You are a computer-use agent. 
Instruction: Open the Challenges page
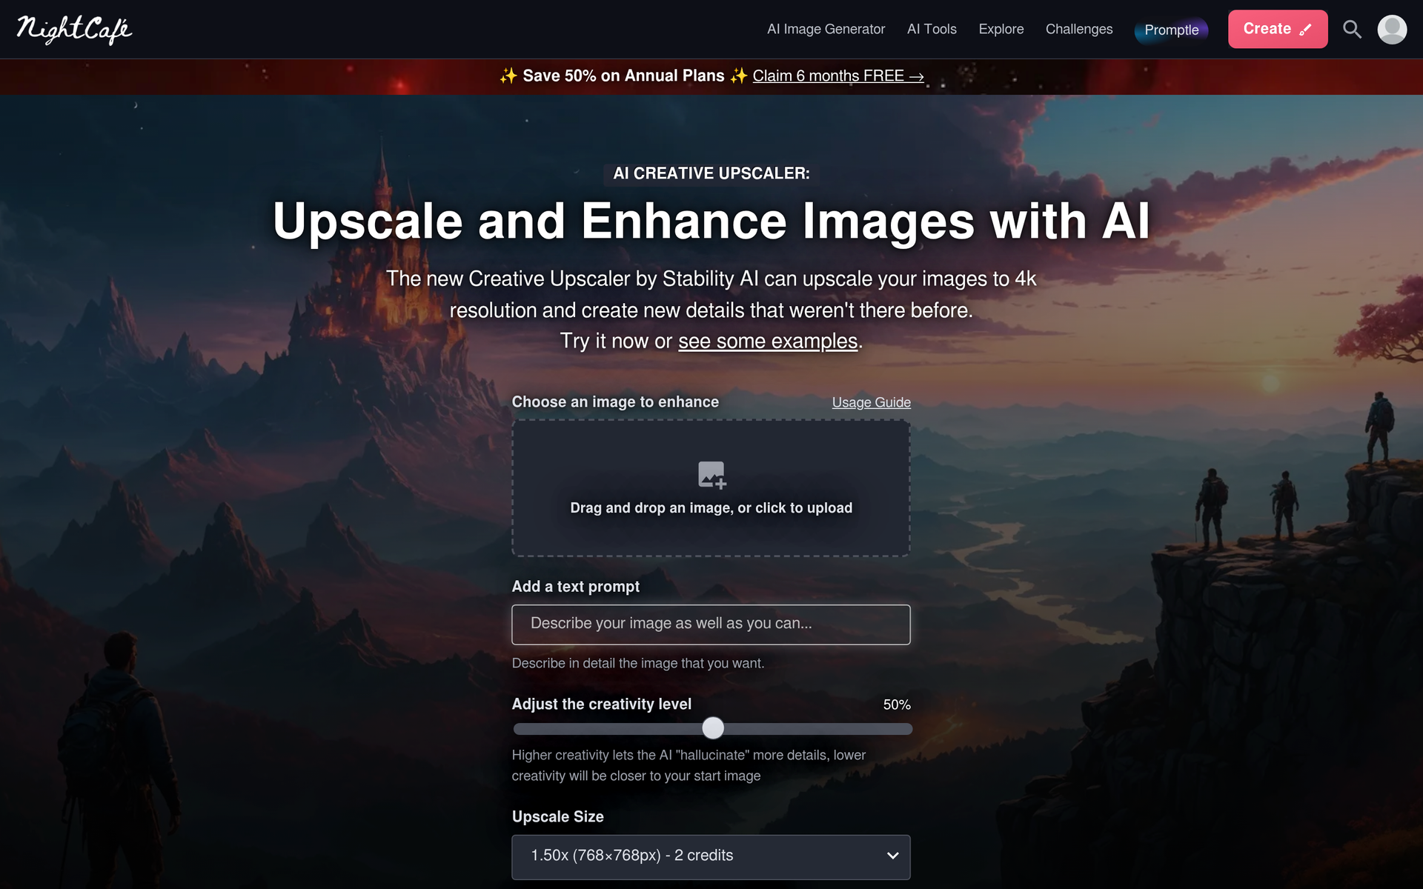pos(1078,29)
